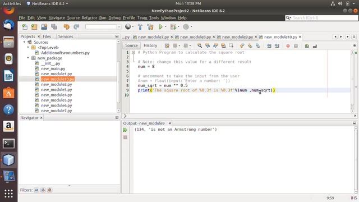Run project with green play icon
Screen dimensions: 359x202
(x=160, y=27)
